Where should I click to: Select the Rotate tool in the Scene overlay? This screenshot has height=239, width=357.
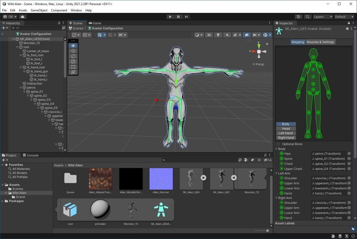pyautogui.click(x=73, y=56)
